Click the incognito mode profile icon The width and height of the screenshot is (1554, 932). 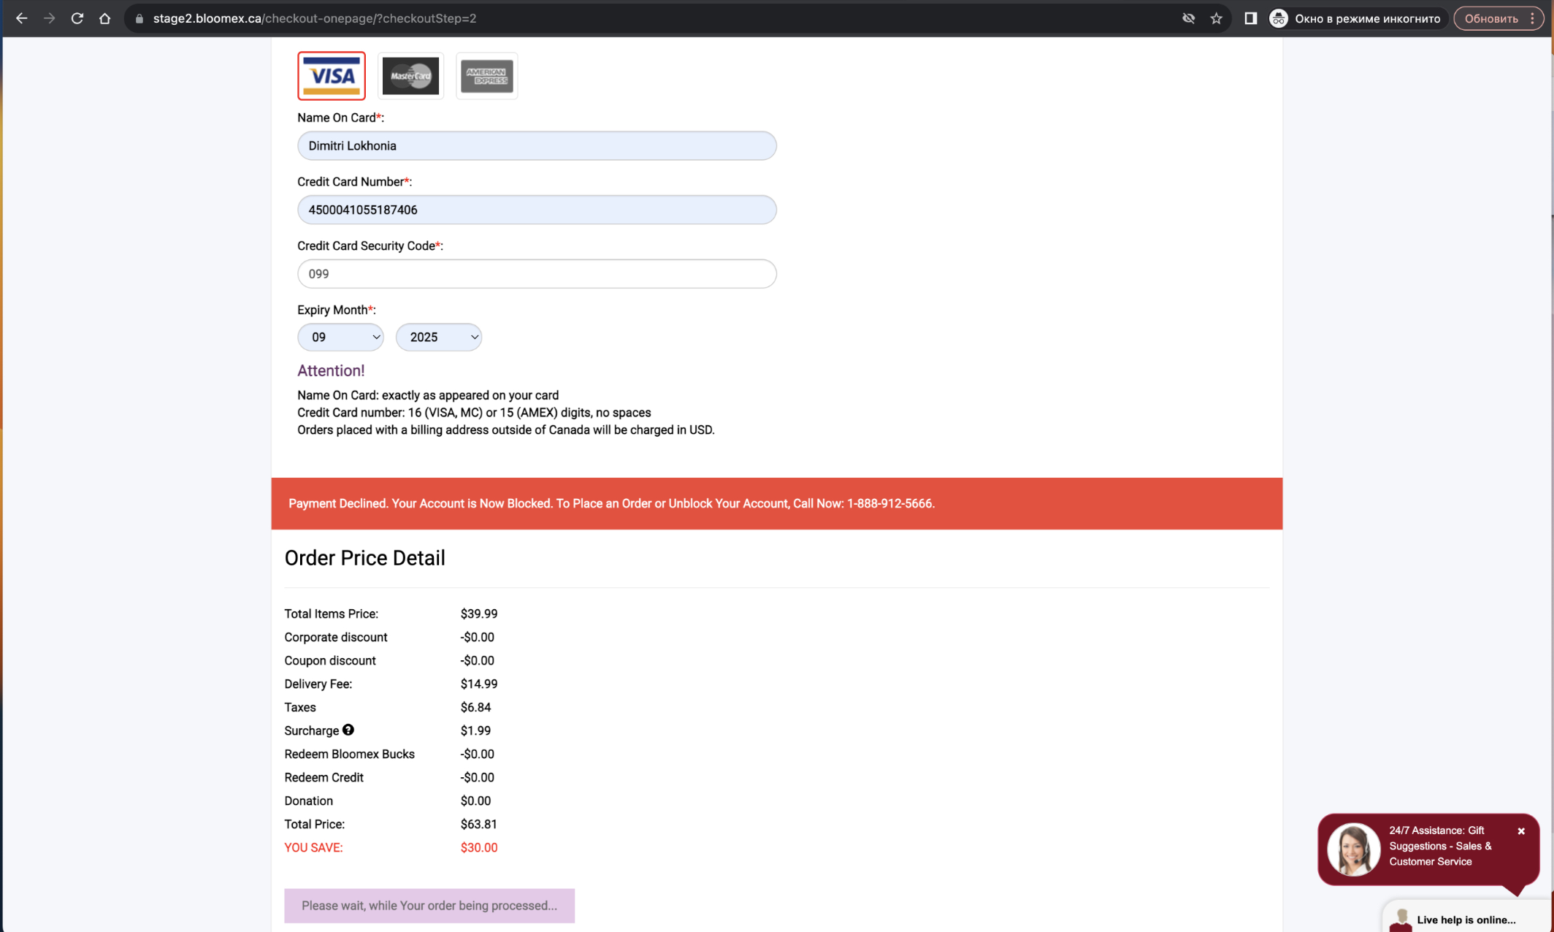[x=1278, y=18]
